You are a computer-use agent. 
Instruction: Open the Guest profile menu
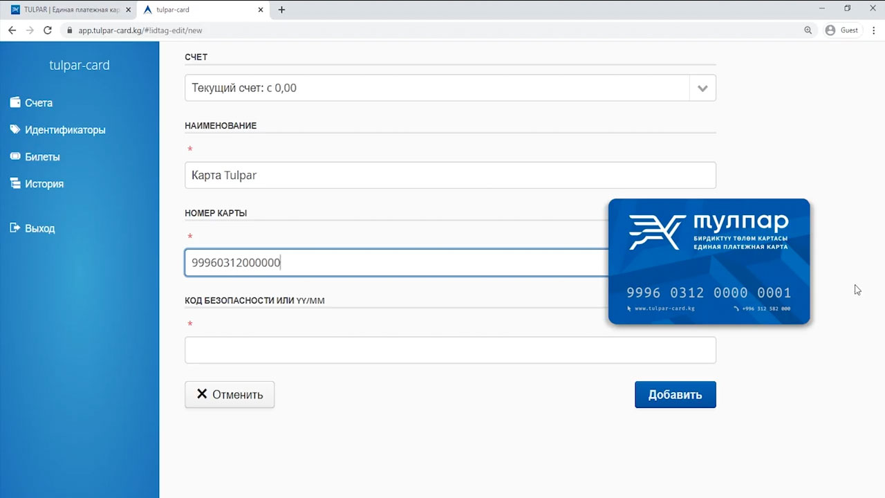click(841, 30)
